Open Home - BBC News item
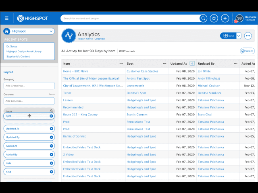Screen dimensions: 258x193 (75, 71)
